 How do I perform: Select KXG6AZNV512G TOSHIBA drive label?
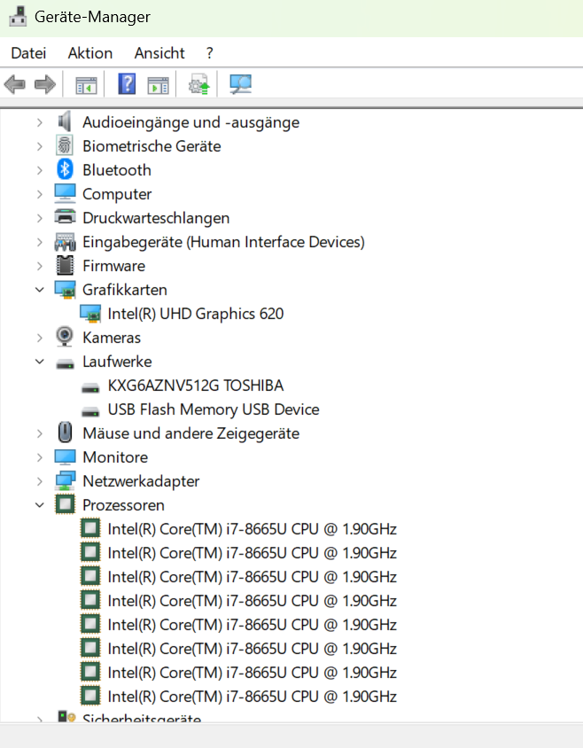(196, 385)
